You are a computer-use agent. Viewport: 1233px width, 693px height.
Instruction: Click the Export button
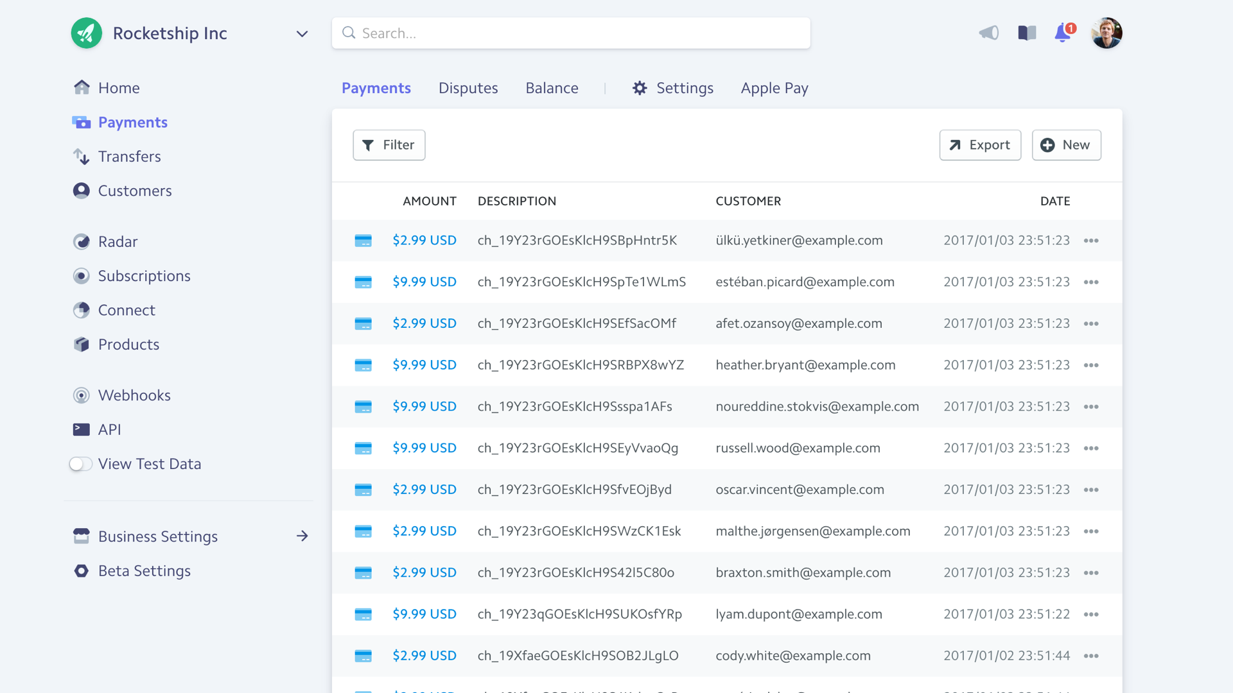pyautogui.click(x=980, y=145)
